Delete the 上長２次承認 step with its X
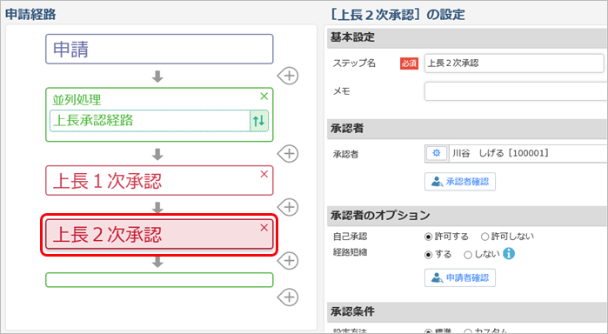Image resolution: width=608 pixels, height=334 pixels. click(x=264, y=228)
